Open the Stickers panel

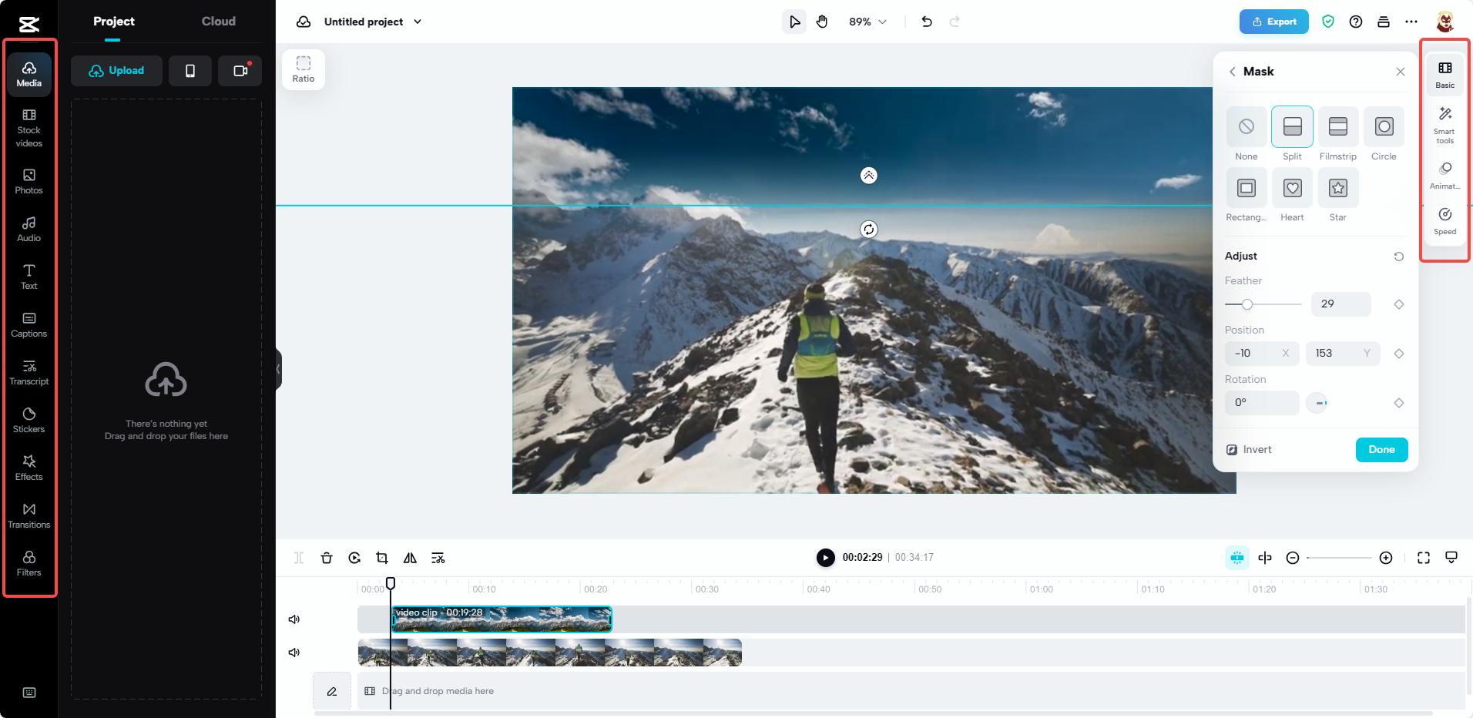(29, 421)
